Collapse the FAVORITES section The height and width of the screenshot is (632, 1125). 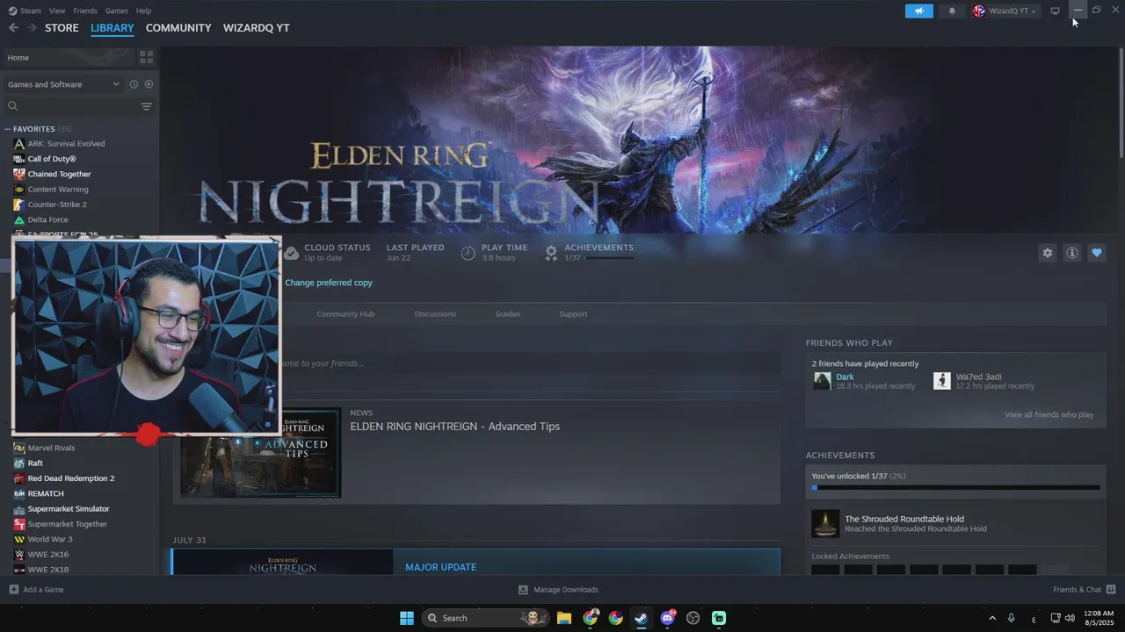(x=8, y=129)
